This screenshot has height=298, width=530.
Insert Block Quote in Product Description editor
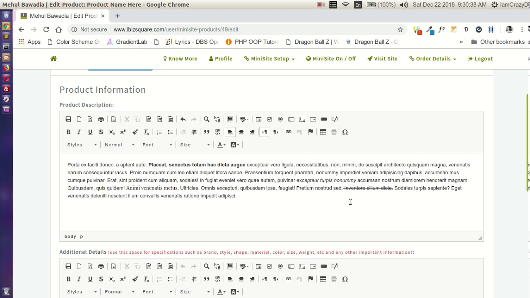[x=207, y=132]
